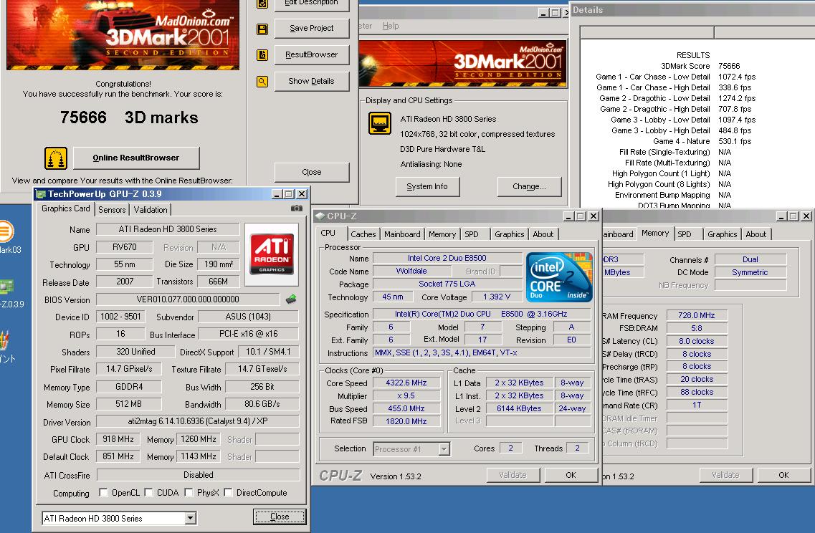Click Validate in the front CPU-Z window
The height and width of the screenshot is (533, 815).
point(513,475)
